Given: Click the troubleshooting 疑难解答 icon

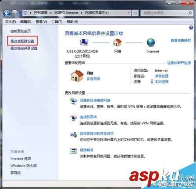Looking at the screenshot, I should pyautogui.click(x=73, y=151).
